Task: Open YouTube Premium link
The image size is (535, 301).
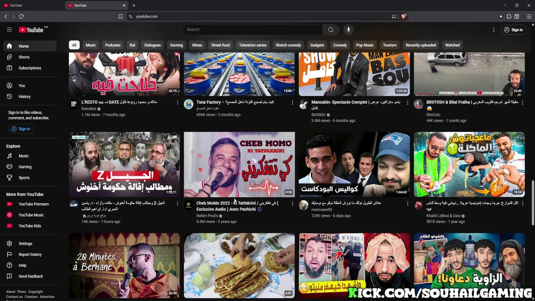Action: (30, 204)
